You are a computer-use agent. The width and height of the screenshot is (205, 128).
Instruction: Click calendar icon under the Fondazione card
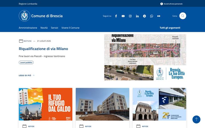tap(138, 126)
